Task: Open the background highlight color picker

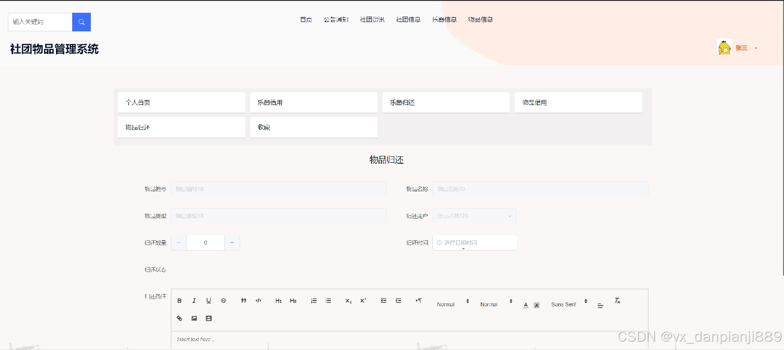Action: point(537,305)
